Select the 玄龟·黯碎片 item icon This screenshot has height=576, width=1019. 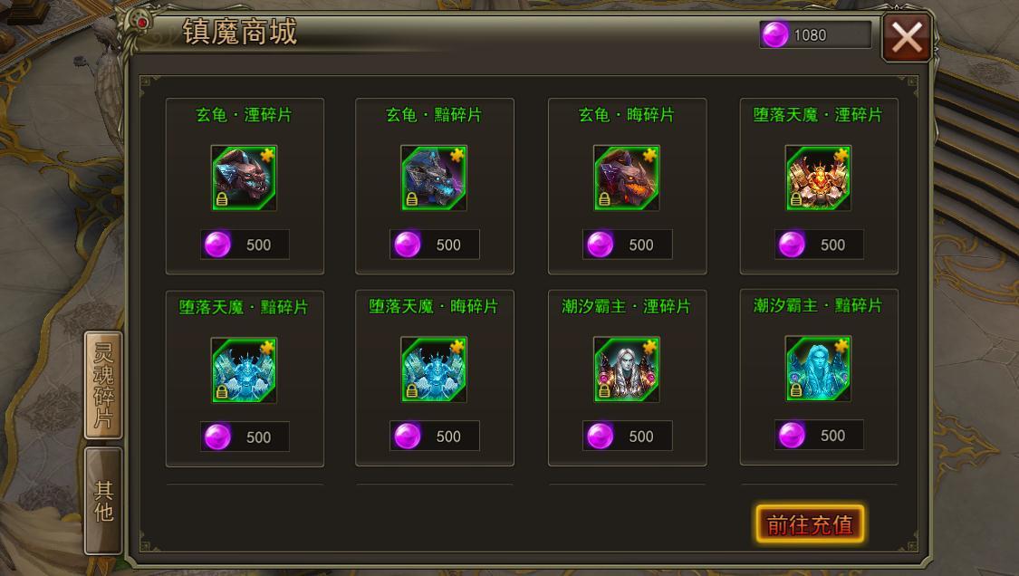pyautogui.click(x=434, y=178)
